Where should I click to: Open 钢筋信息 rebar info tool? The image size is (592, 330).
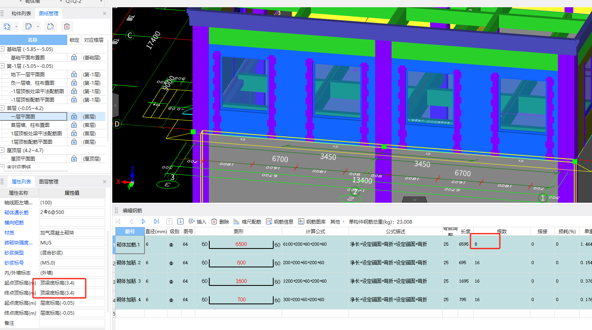(280, 222)
